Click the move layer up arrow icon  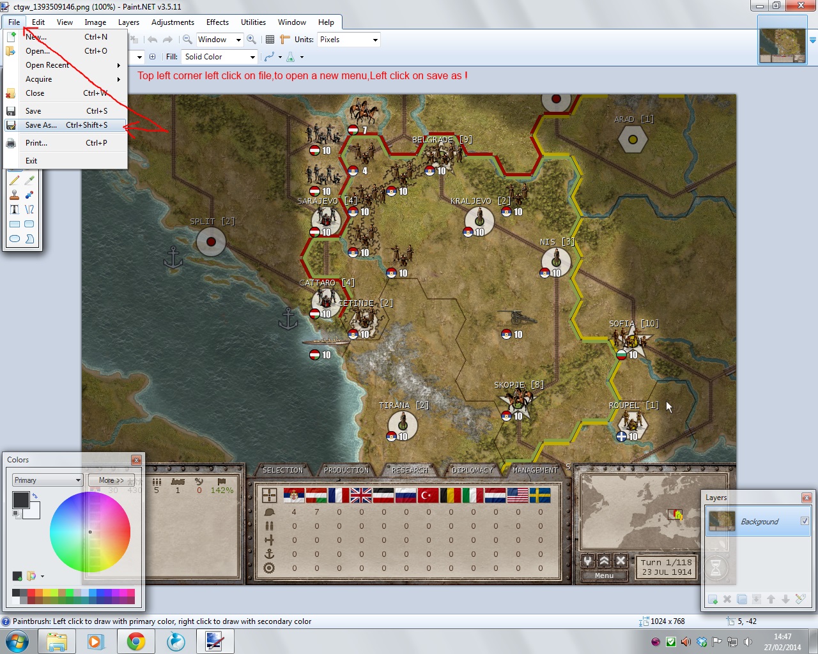(x=771, y=599)
